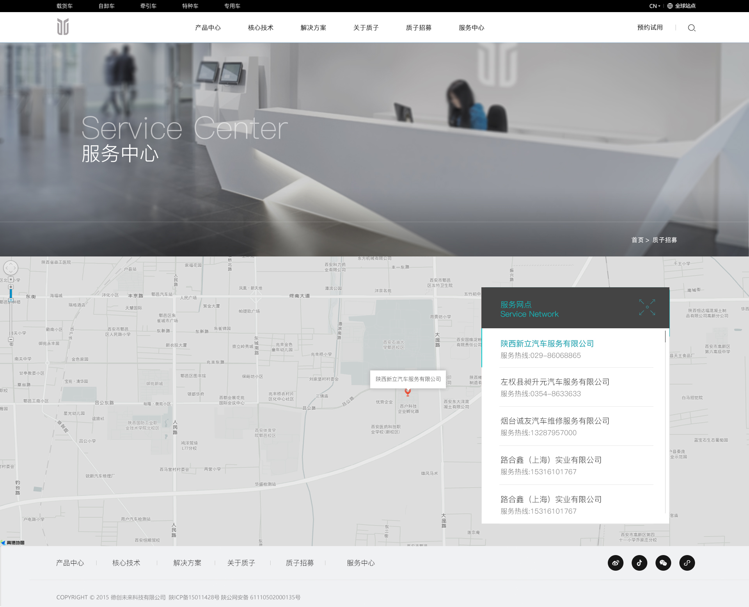Click the service list scrollbar
Viewport: 749px width, 607px height.
click(x=665, y=337)
